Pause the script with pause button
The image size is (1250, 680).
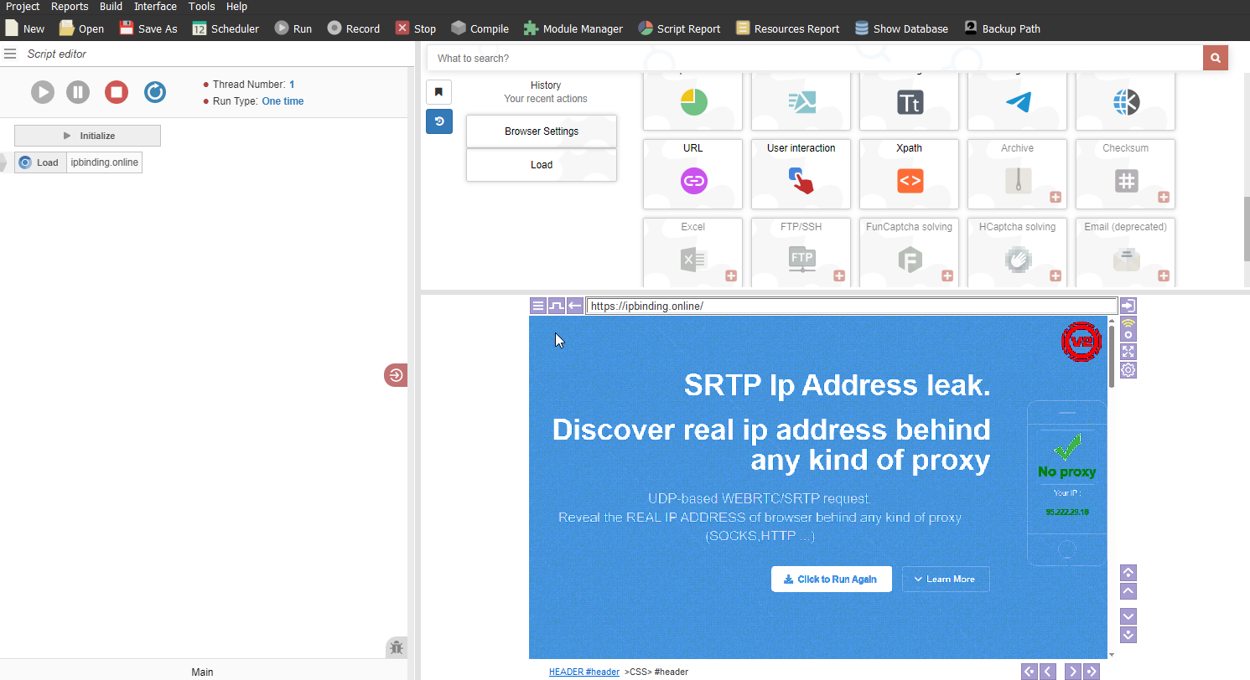(78, 92)
